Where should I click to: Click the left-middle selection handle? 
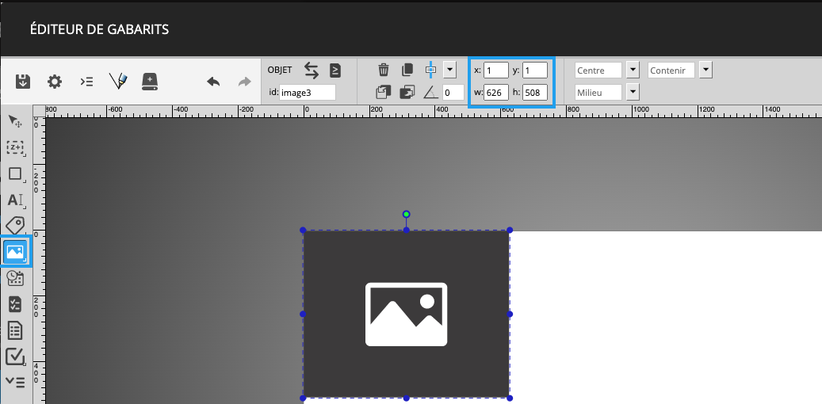pyautogui.click(x=303, y=314)
